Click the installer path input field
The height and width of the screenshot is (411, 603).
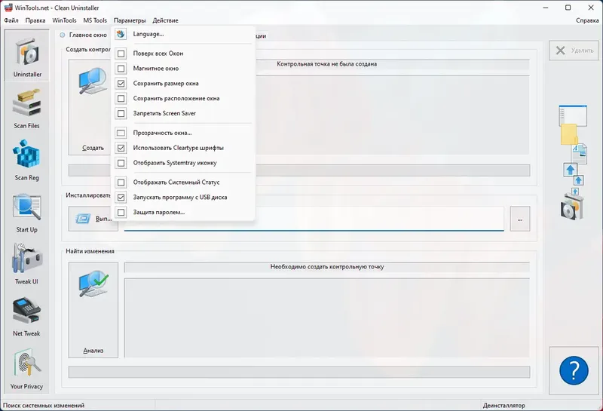tap(314, 219)
